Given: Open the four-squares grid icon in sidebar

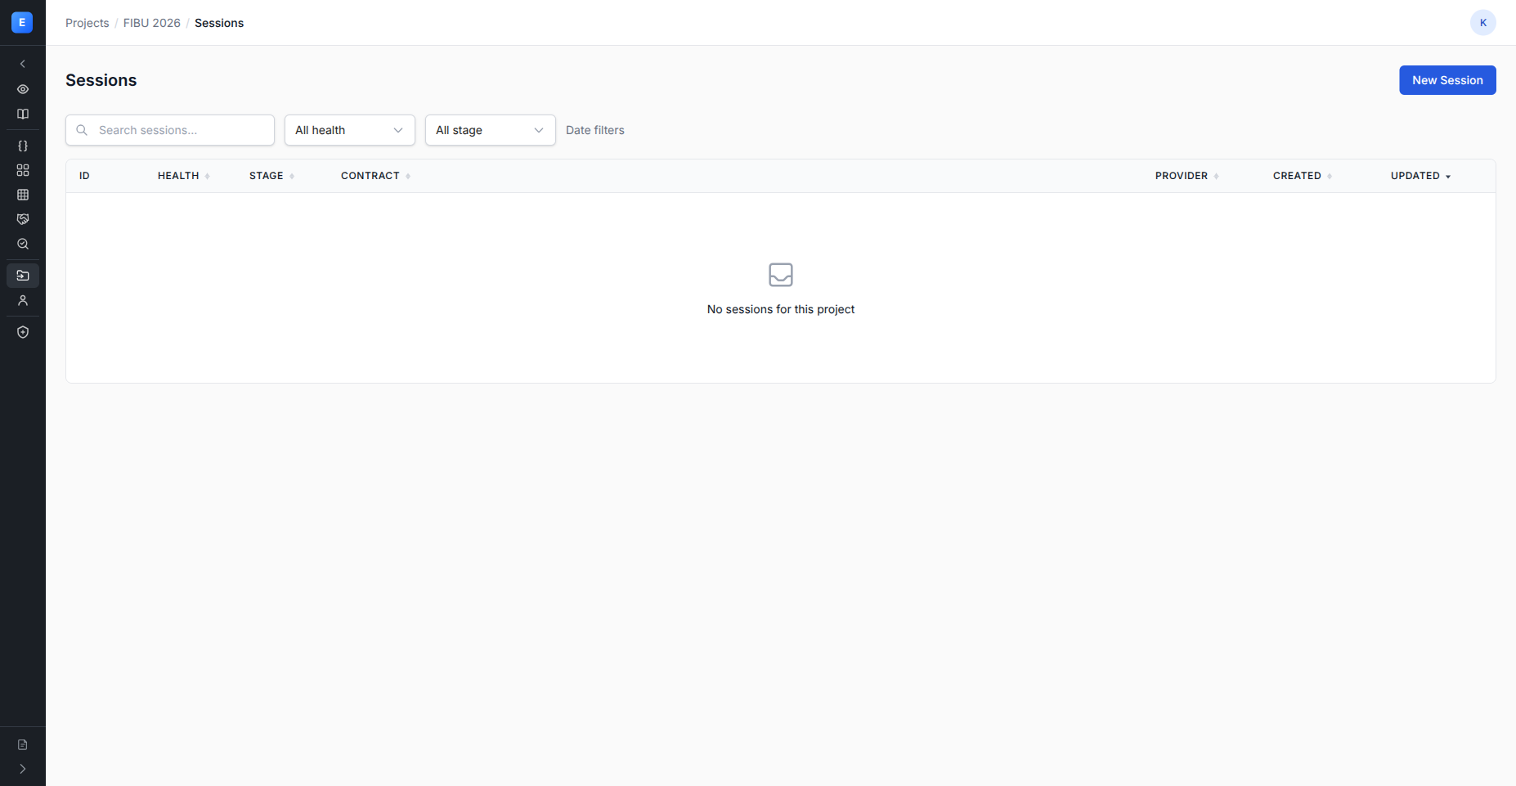Looking at the screenshot, I should 23,170.
